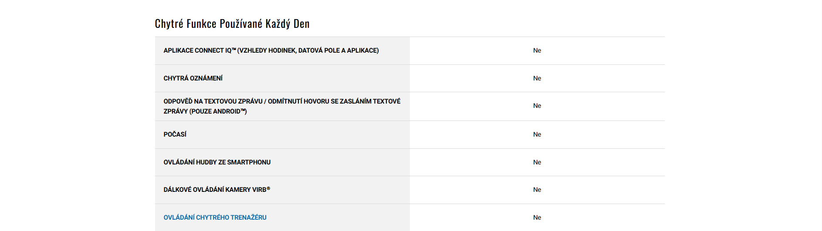This screenshot has width=822, height=231.
Task: Click the trademark symbol after Connect IQ
Action: pos(234,50)
